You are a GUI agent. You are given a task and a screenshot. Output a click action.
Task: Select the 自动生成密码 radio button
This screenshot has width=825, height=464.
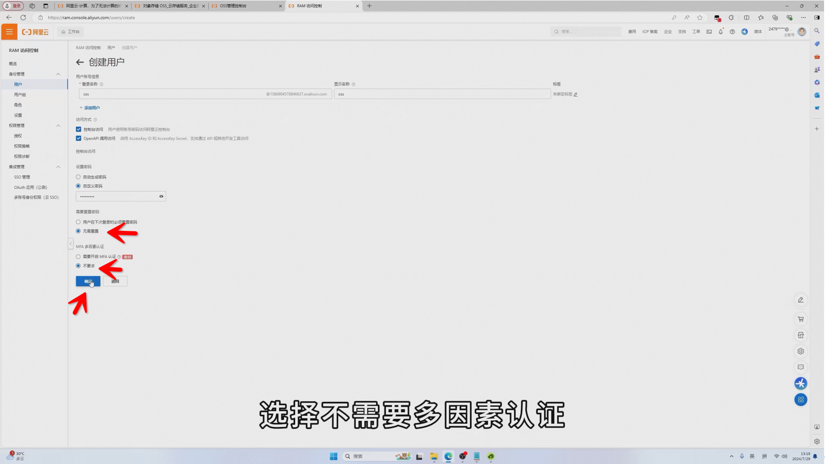(78, 177)
